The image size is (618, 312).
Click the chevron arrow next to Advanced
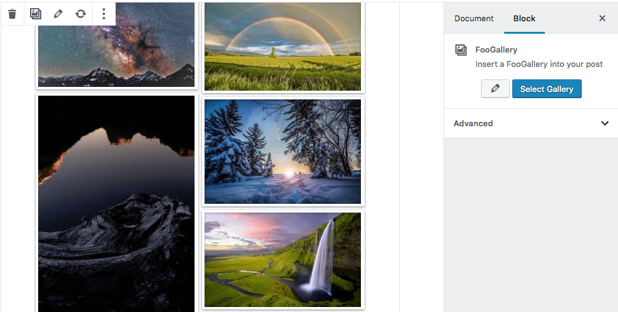(605, 123)
